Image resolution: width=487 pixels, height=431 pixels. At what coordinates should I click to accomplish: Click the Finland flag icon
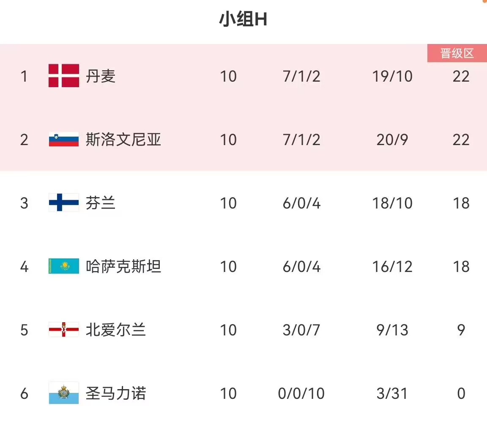tap(64, 203)
